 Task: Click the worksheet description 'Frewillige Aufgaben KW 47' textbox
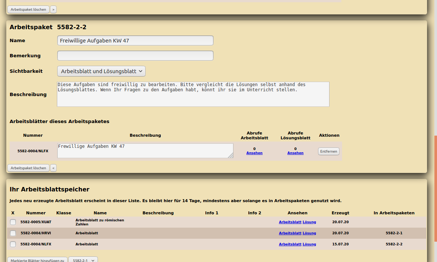click(x=145, y=151)
